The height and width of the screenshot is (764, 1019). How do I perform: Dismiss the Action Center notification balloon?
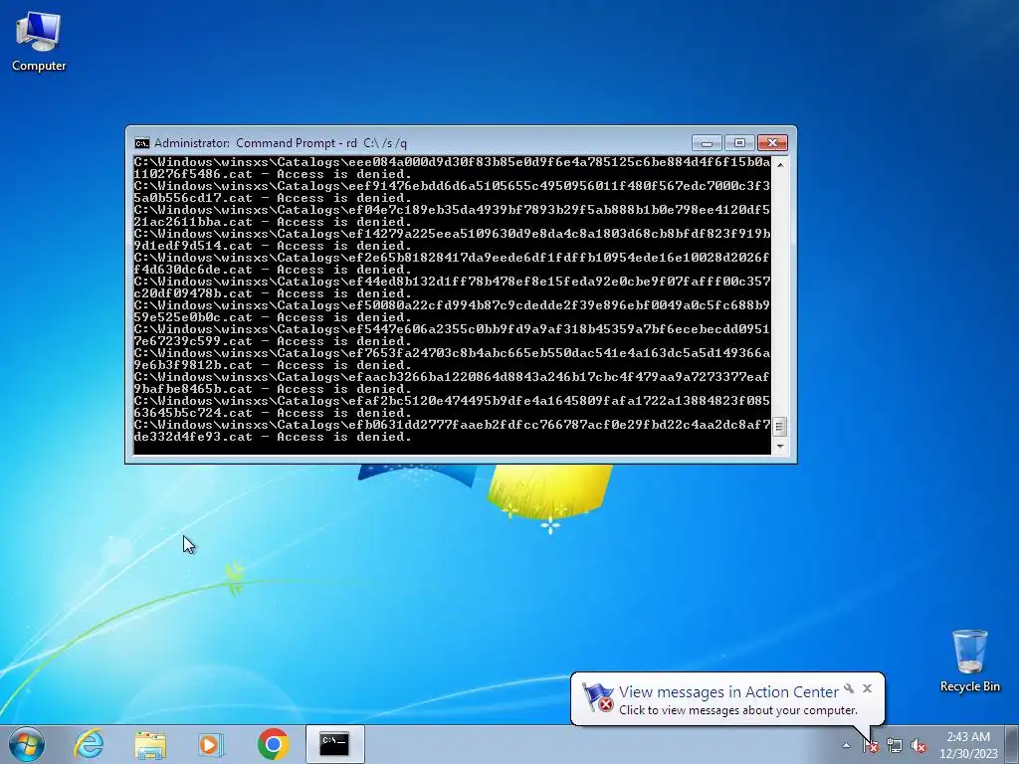(x=867, y=688)
